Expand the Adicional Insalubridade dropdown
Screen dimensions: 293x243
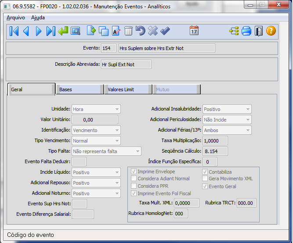click(x=248, y=109)
